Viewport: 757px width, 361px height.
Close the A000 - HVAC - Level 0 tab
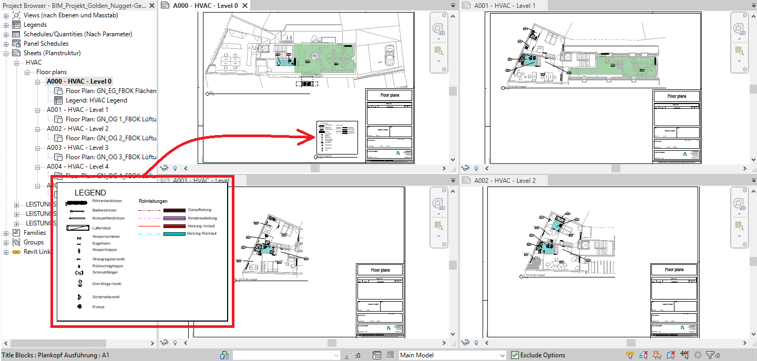244,5
